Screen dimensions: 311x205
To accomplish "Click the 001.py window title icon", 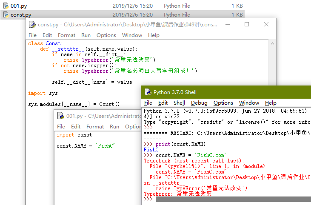I will pyautogui.click(x=60, y=116).
